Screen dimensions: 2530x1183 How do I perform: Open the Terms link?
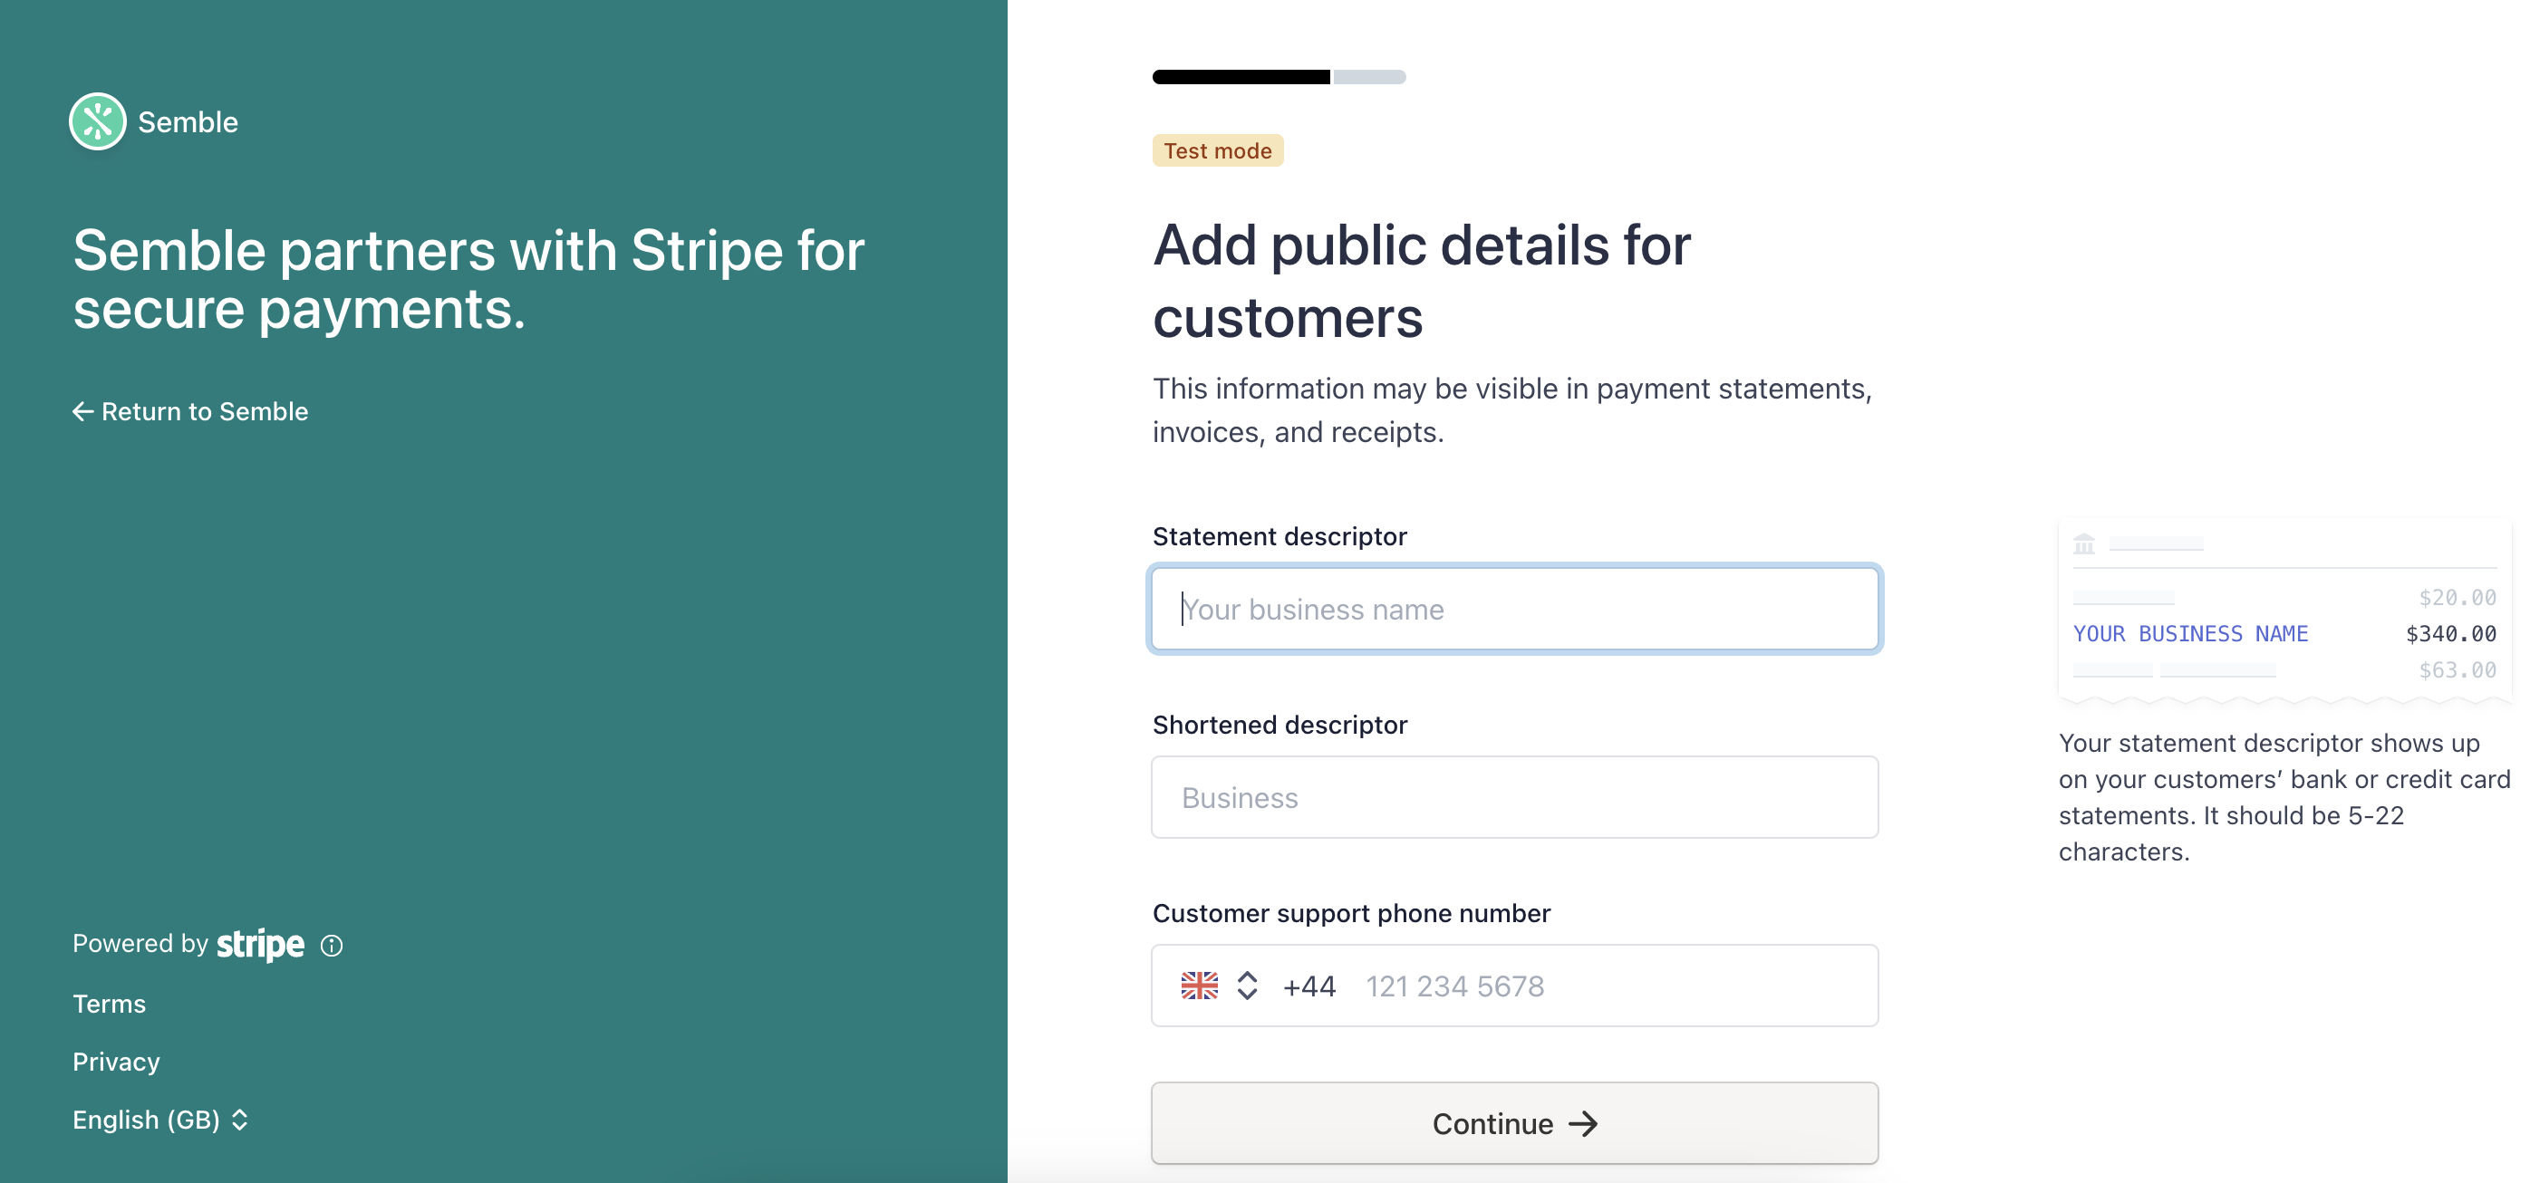pyautogui.click(x=109, y=1005)
